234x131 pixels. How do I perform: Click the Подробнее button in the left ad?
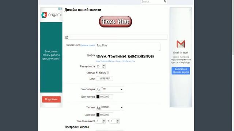[51, 99]
